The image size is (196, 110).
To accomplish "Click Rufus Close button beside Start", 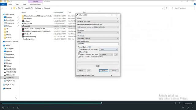I will 114,71.
